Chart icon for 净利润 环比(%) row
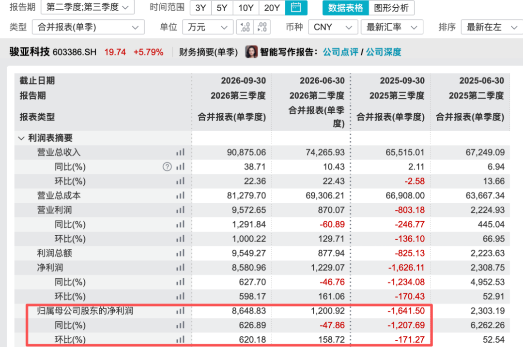This screenshot has height=347, width=523. click(180, 296)
